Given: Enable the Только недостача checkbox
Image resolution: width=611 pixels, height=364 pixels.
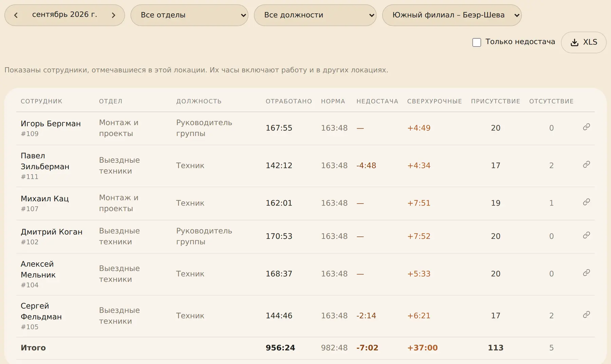Looking at the screenshot, I should [x=477, y=42].
